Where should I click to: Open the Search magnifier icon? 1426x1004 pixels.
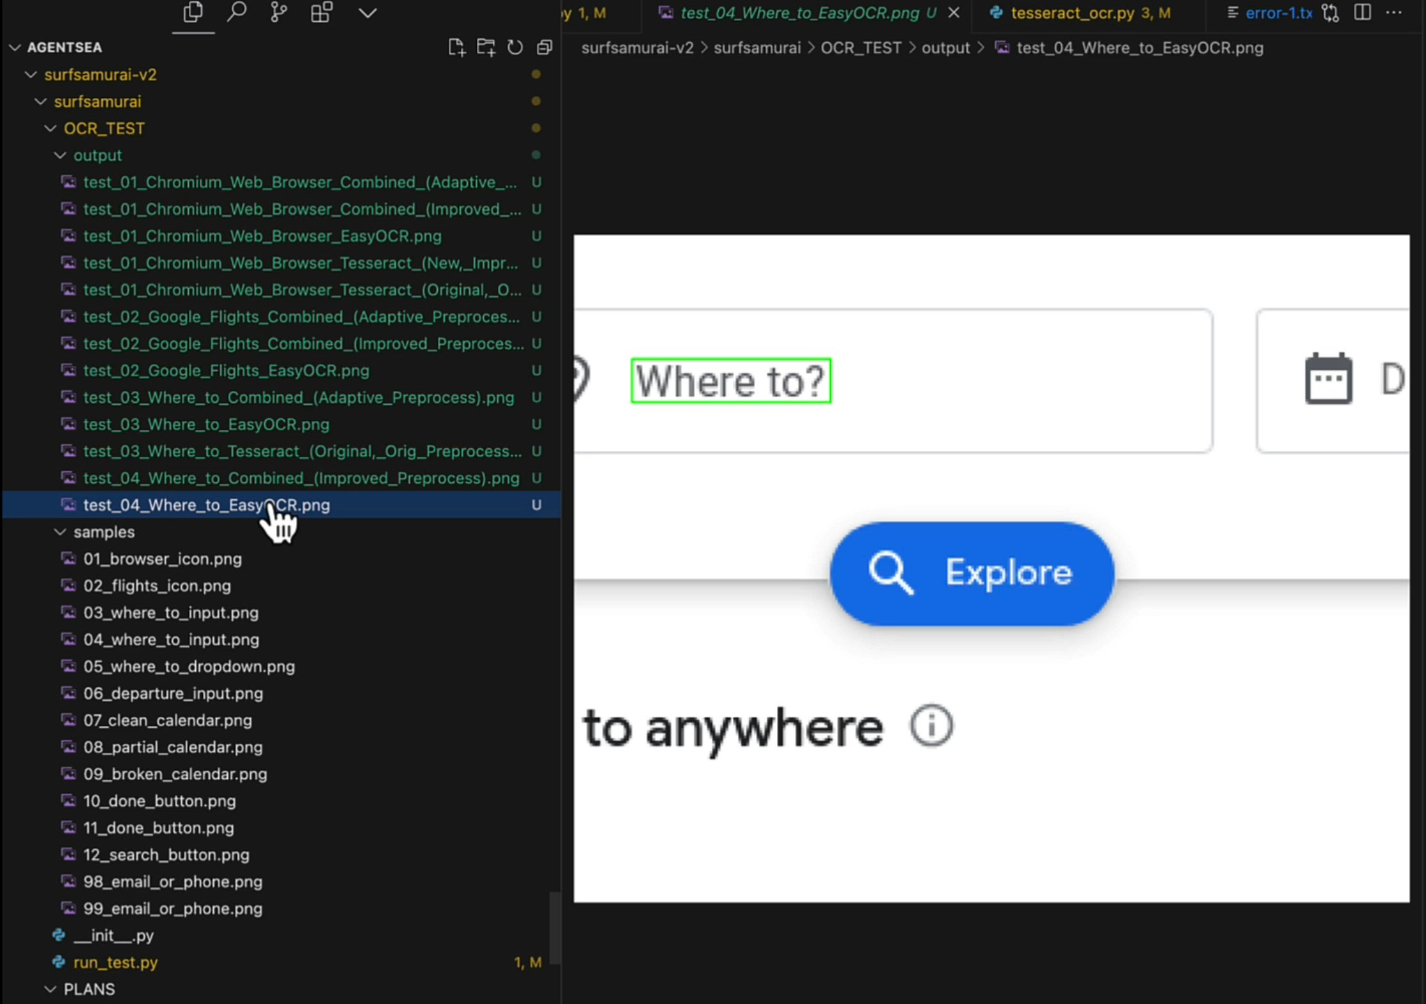pyautogui.click(x=236, y=12)
